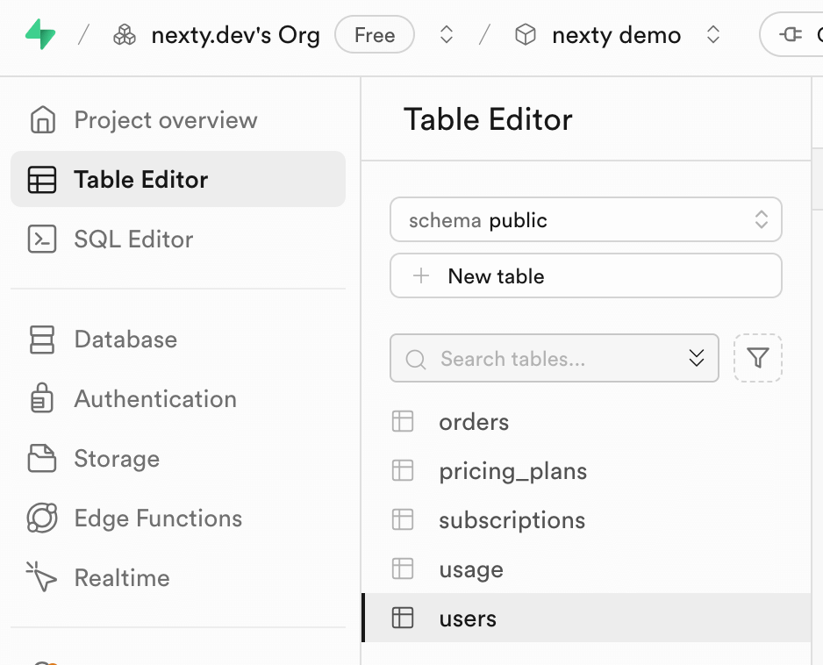Expand the search tables sort chevron

(x=697, y=358)
